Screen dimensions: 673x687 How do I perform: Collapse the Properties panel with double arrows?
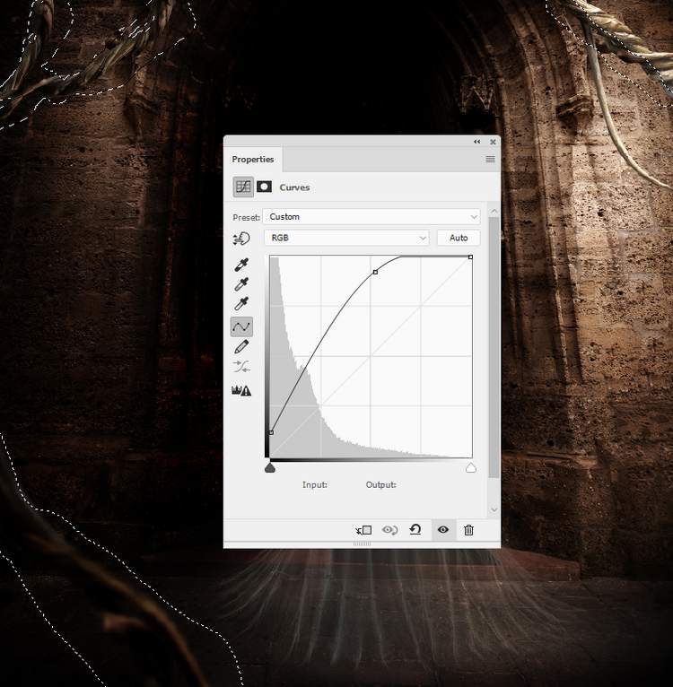477,142
